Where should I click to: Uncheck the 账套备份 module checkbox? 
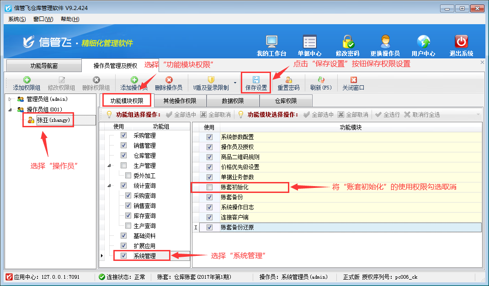[x=209, y=197]
